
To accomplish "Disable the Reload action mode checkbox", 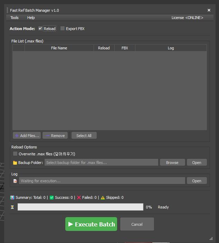I will pyautogui.click(x=40, y=29).
